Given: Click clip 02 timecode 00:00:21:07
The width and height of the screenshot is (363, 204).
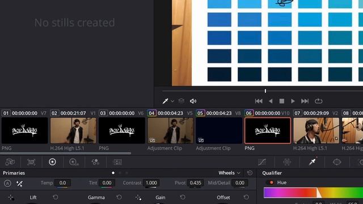Looking at the screenshot, I should (73, 113).
